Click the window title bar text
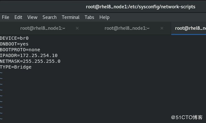 click(x=140, y=7)
